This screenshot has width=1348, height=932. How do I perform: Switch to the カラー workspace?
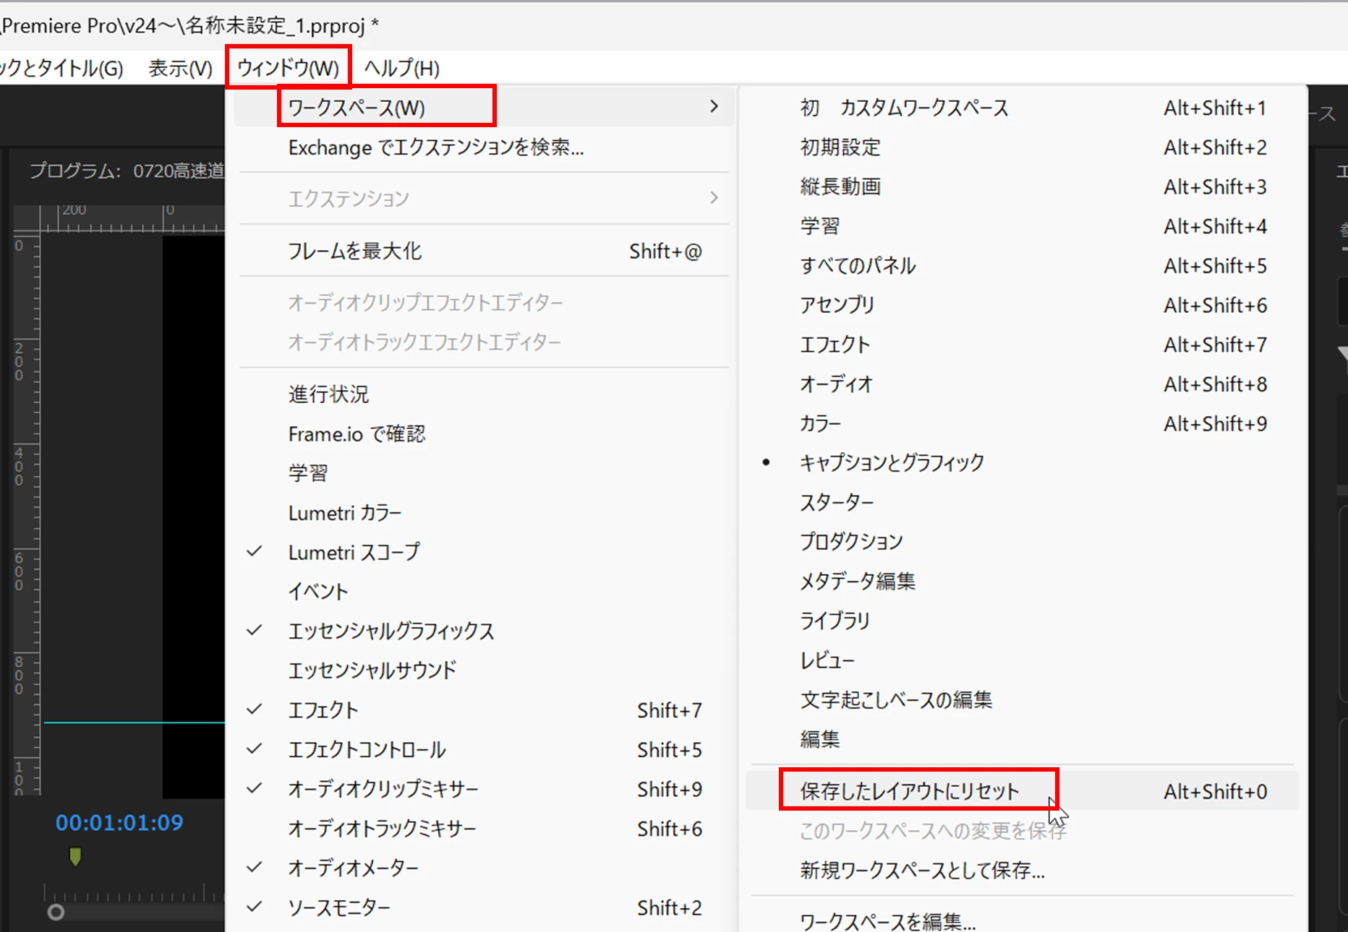click(1023, 423)
